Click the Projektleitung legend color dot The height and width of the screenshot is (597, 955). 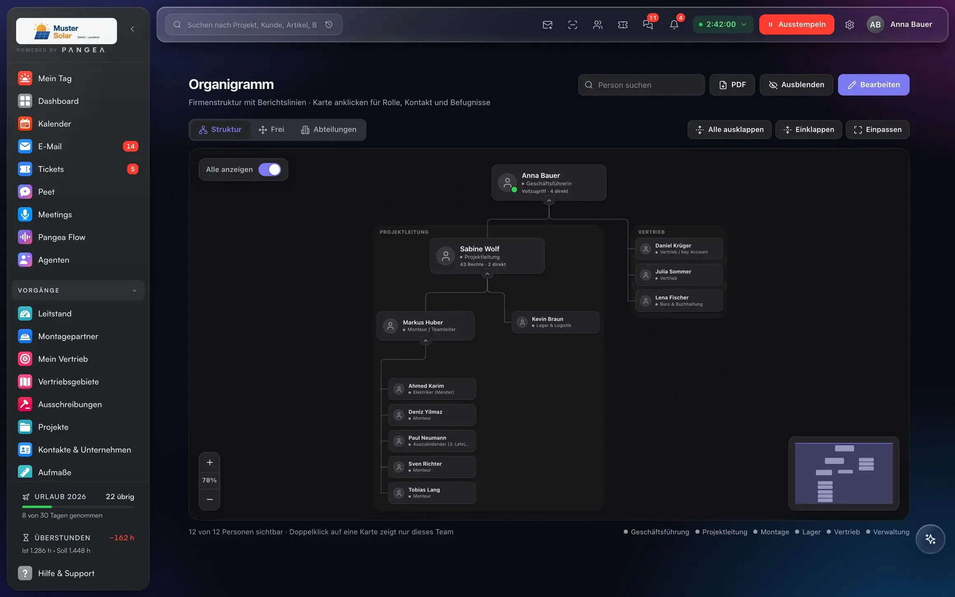click(697, 532)
